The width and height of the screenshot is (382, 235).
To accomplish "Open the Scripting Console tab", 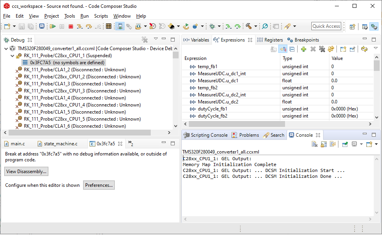I will (x=206, y=135).
